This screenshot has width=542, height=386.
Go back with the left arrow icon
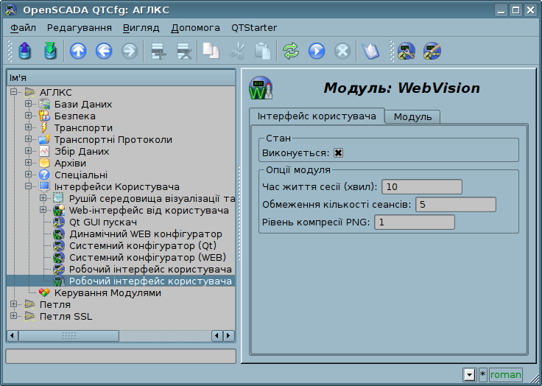click(x=104, y=51)
